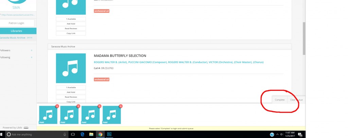Viewport: 348px width, 138px height.
Task: Click Complete to submit the queue
Action: click(280, 100)
